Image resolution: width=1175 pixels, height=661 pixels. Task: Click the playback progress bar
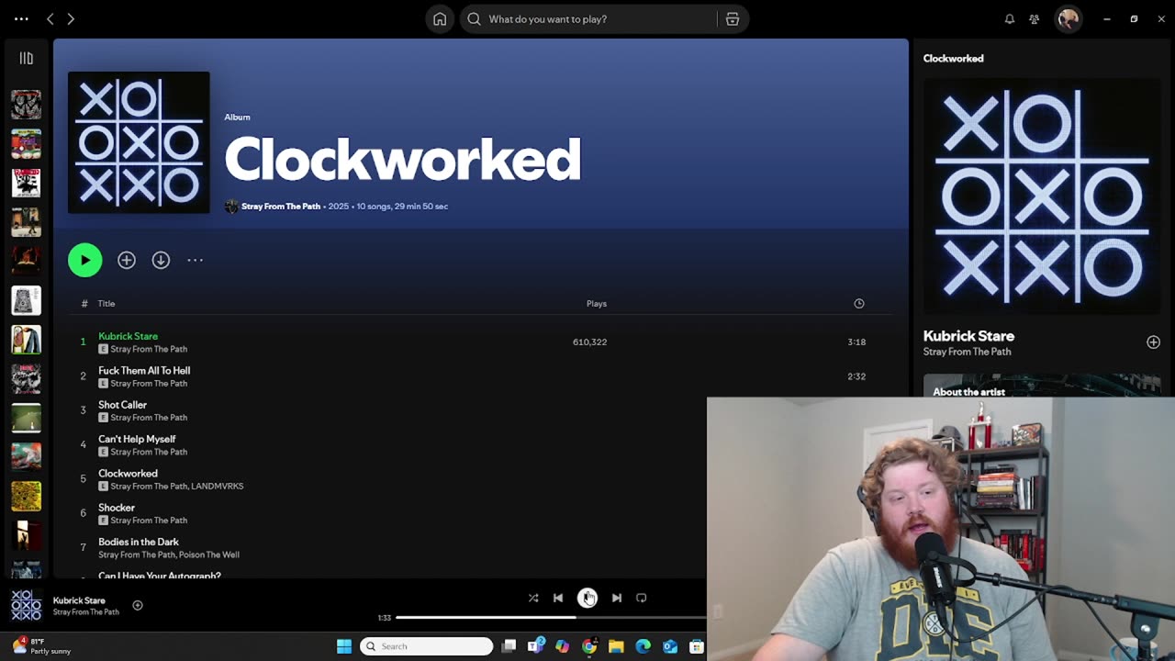tap(552, 617)
